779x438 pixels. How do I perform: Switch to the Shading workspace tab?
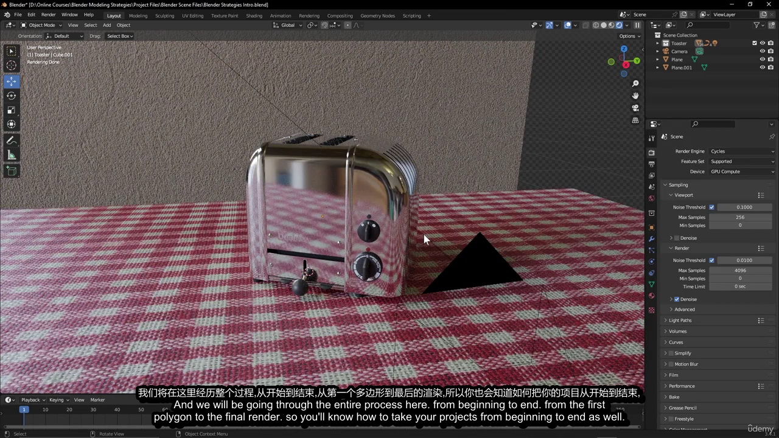(x=254, y=16)
